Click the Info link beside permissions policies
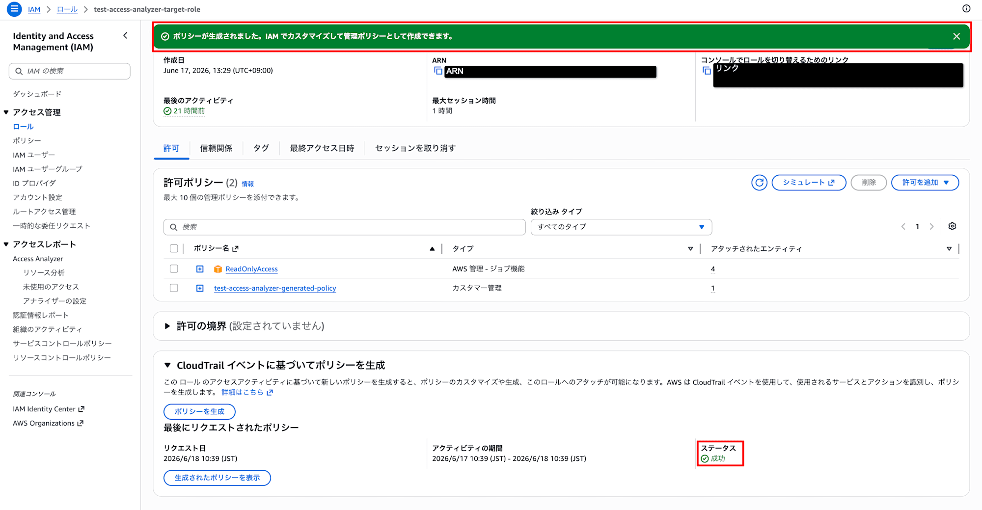 (248, 184)
